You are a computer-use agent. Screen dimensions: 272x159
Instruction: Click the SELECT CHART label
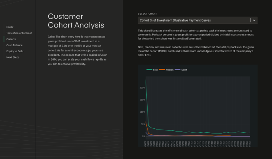[x=148, y=14]
